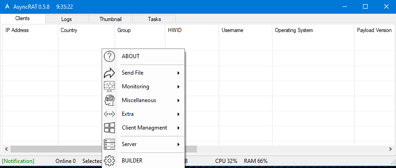This screenshot has width=396, height=168.
Task: Click the BUILDER gear icon
Action: coord(109,161)
